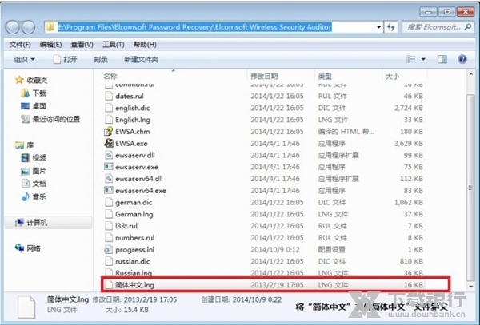The width and height of the screenshot is (480, 325).
Task: Sort by the 修改日期 column header
Action: click(x=264, y=76)
